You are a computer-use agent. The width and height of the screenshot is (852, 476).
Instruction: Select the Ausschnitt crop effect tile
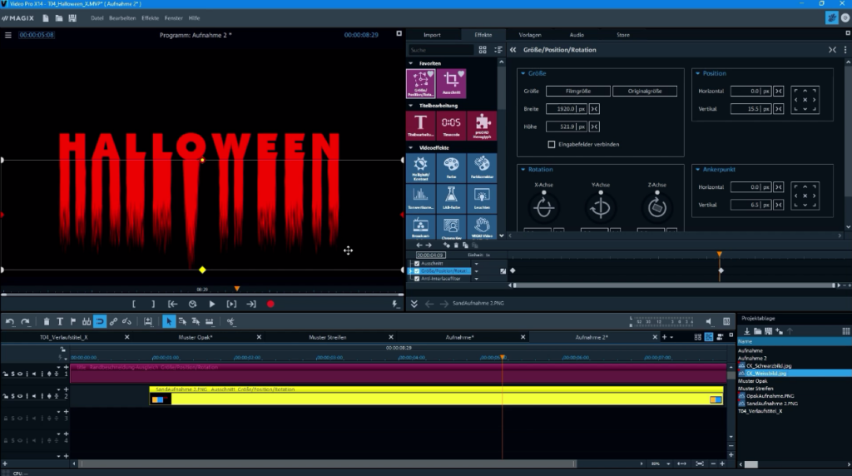point(451,83)
